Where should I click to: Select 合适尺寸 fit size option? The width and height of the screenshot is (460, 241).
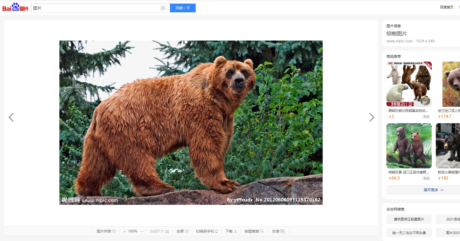pos(159,231)
